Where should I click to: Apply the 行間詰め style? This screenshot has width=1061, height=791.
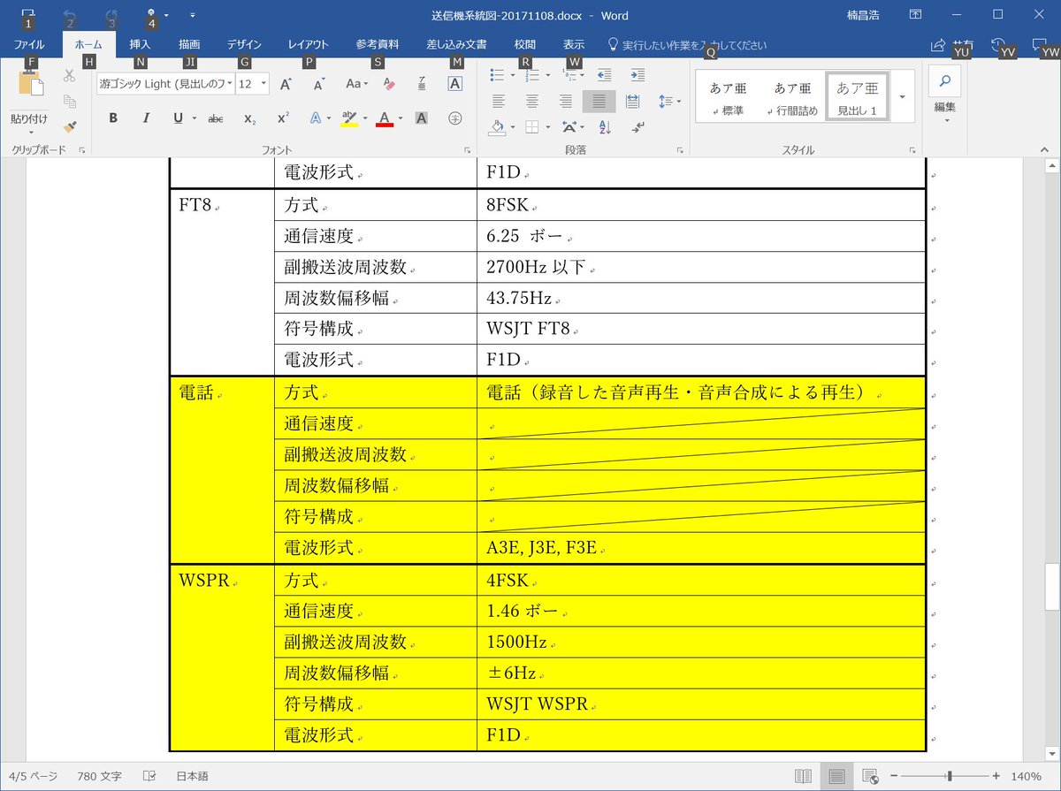[792, 97]
